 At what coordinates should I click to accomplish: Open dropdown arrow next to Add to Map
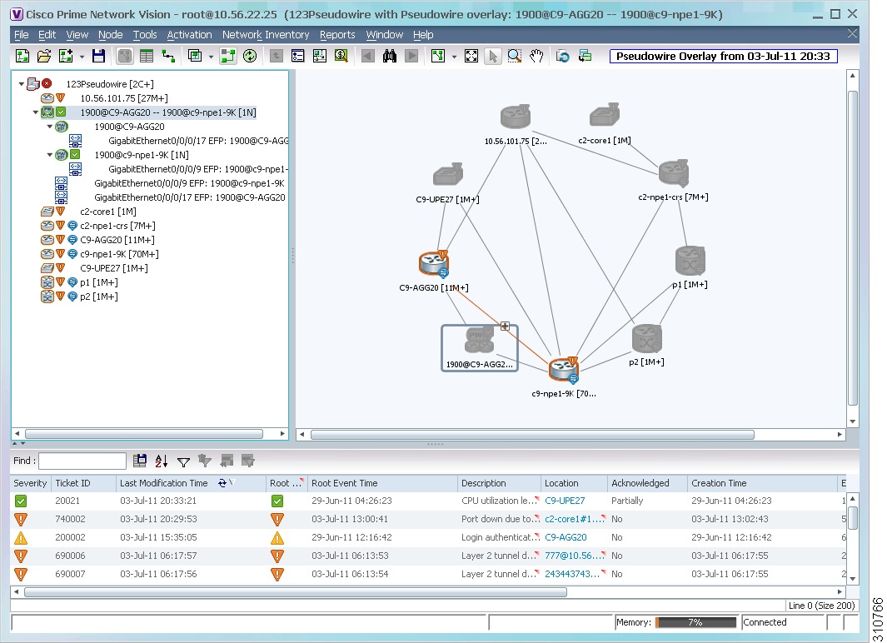pos(82,57)
